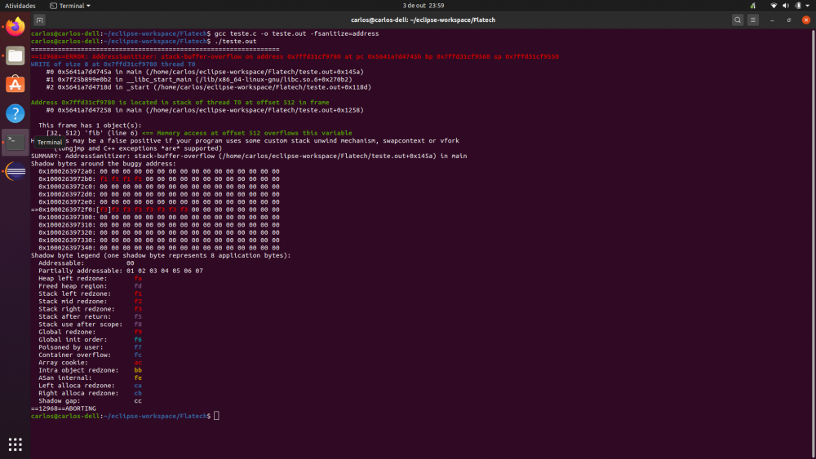Screen dimensions: 816x459
Task: Click the new tab icon in terminal titlebar
Action: [x=40, y=20]
